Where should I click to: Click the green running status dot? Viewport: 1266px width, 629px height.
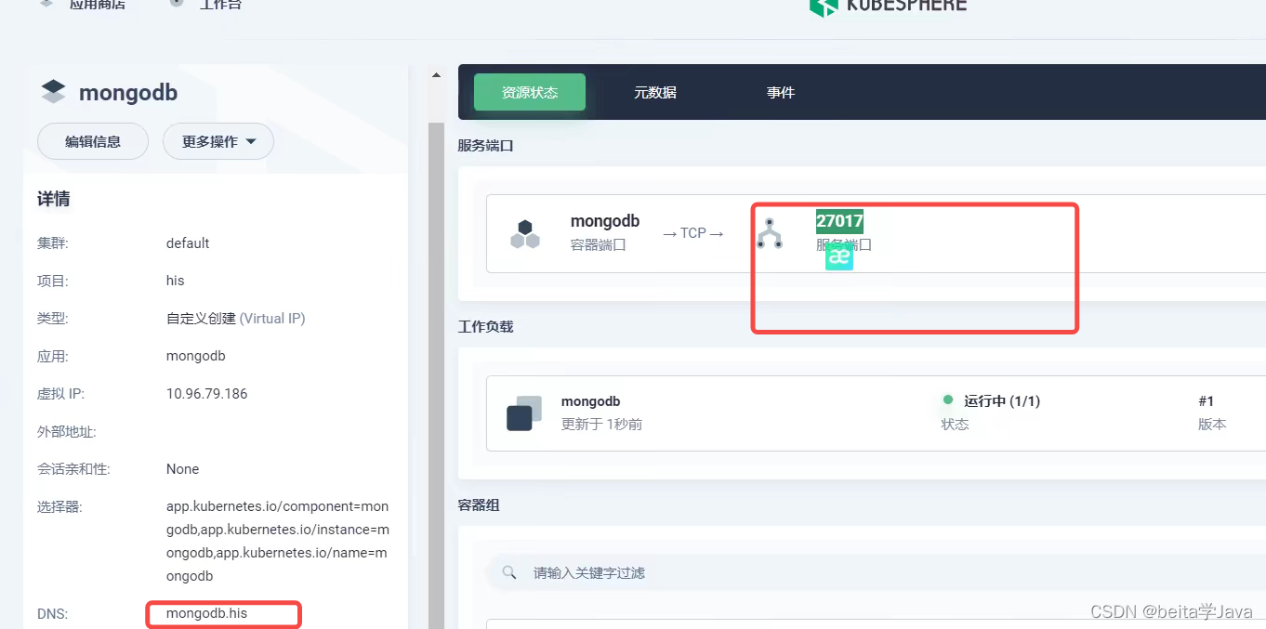pos(948,400)
